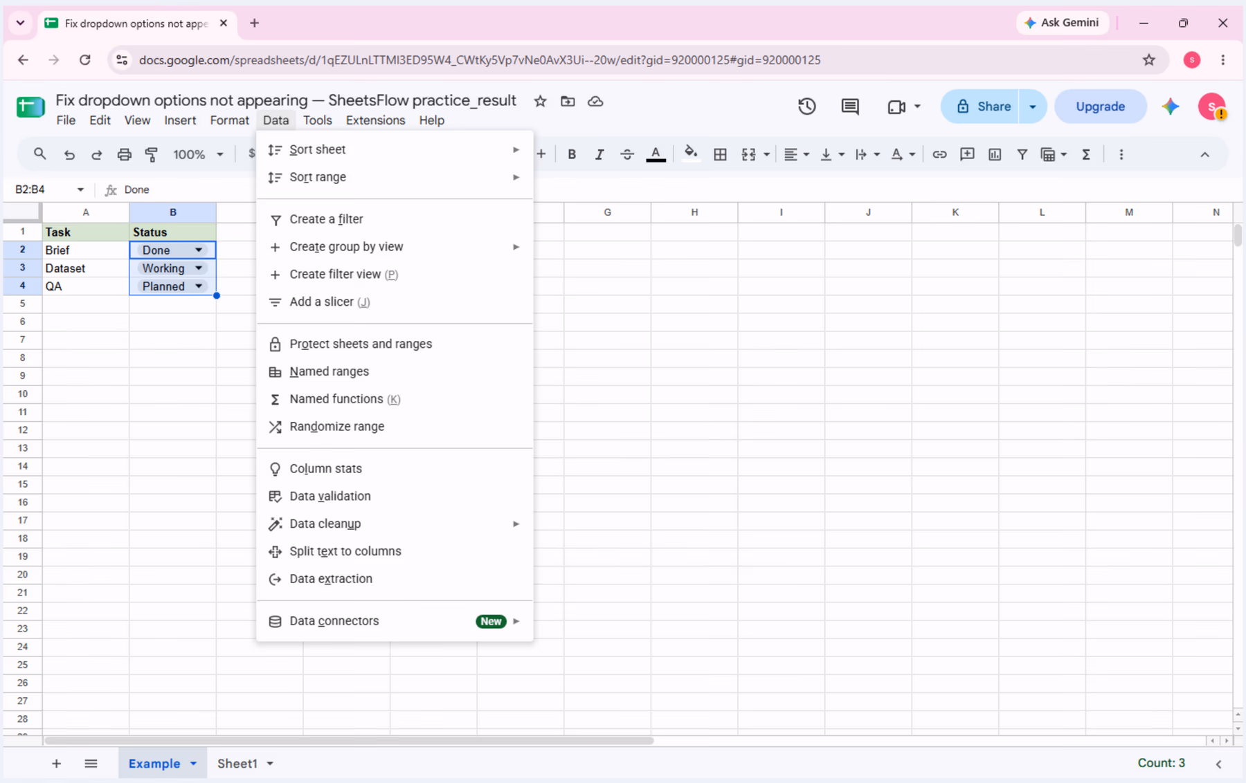The height and width of the screenshot is (783, 1246).
Task: Click the print icon
Action: [124, 154]
